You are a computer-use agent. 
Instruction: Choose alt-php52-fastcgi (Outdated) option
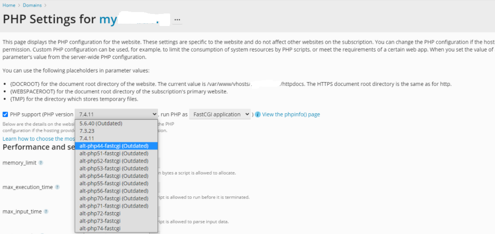116,161
